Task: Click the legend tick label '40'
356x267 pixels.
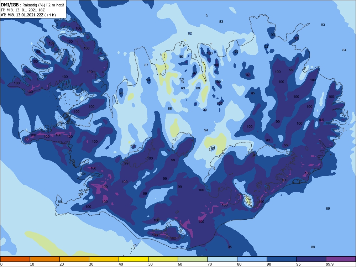Action: coord(121,264)
